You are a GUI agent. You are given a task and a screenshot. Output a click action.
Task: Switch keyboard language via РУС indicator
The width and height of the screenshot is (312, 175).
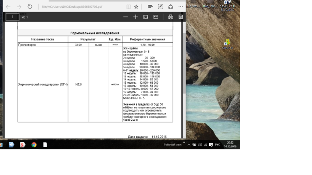coord(218,144)
